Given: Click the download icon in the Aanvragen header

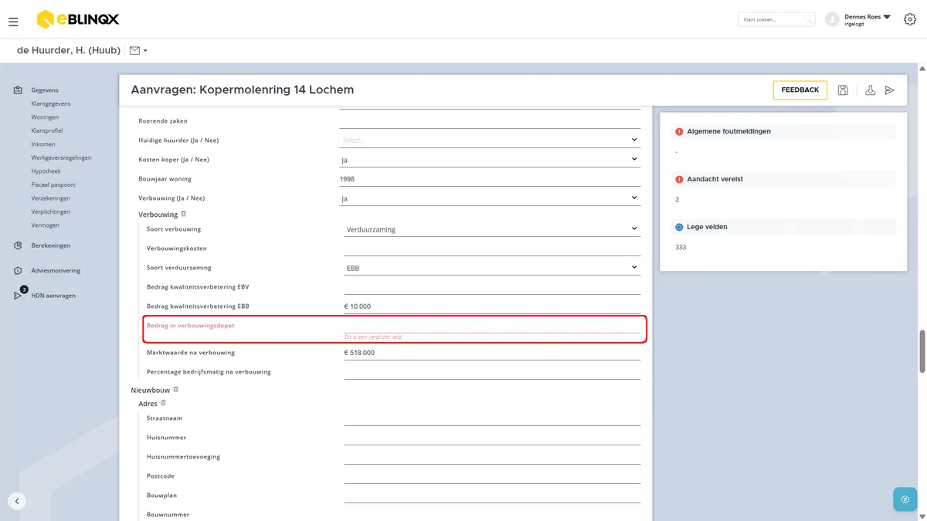Looking at the screenshot, I should point(870,90).
